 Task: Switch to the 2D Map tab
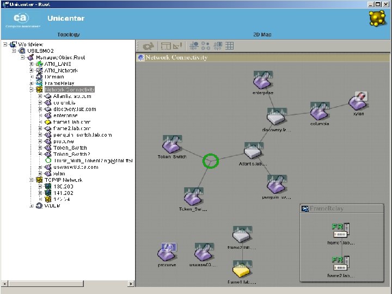[262, 34]
